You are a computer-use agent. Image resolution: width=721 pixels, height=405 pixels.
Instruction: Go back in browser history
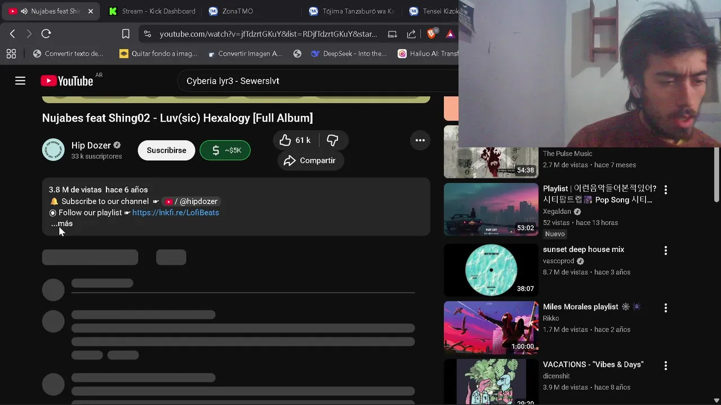click(x=12, y=34)
